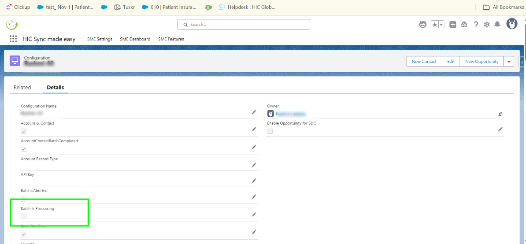Switch to the Related tab
The image size is (526, 244).
[22, 88]
